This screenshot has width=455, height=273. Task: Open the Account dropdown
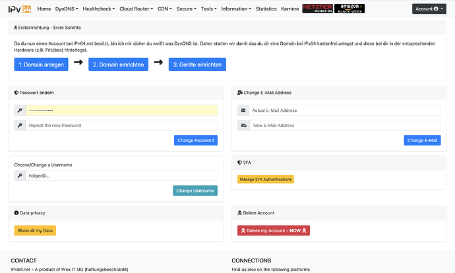click(429, 9)
